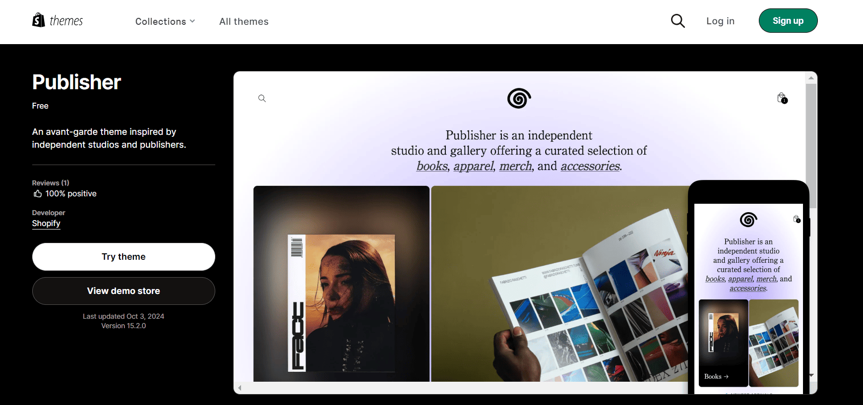Click the Shopify themes logo
The height and width of the screenshot is (405, 863).
point(58,21)
